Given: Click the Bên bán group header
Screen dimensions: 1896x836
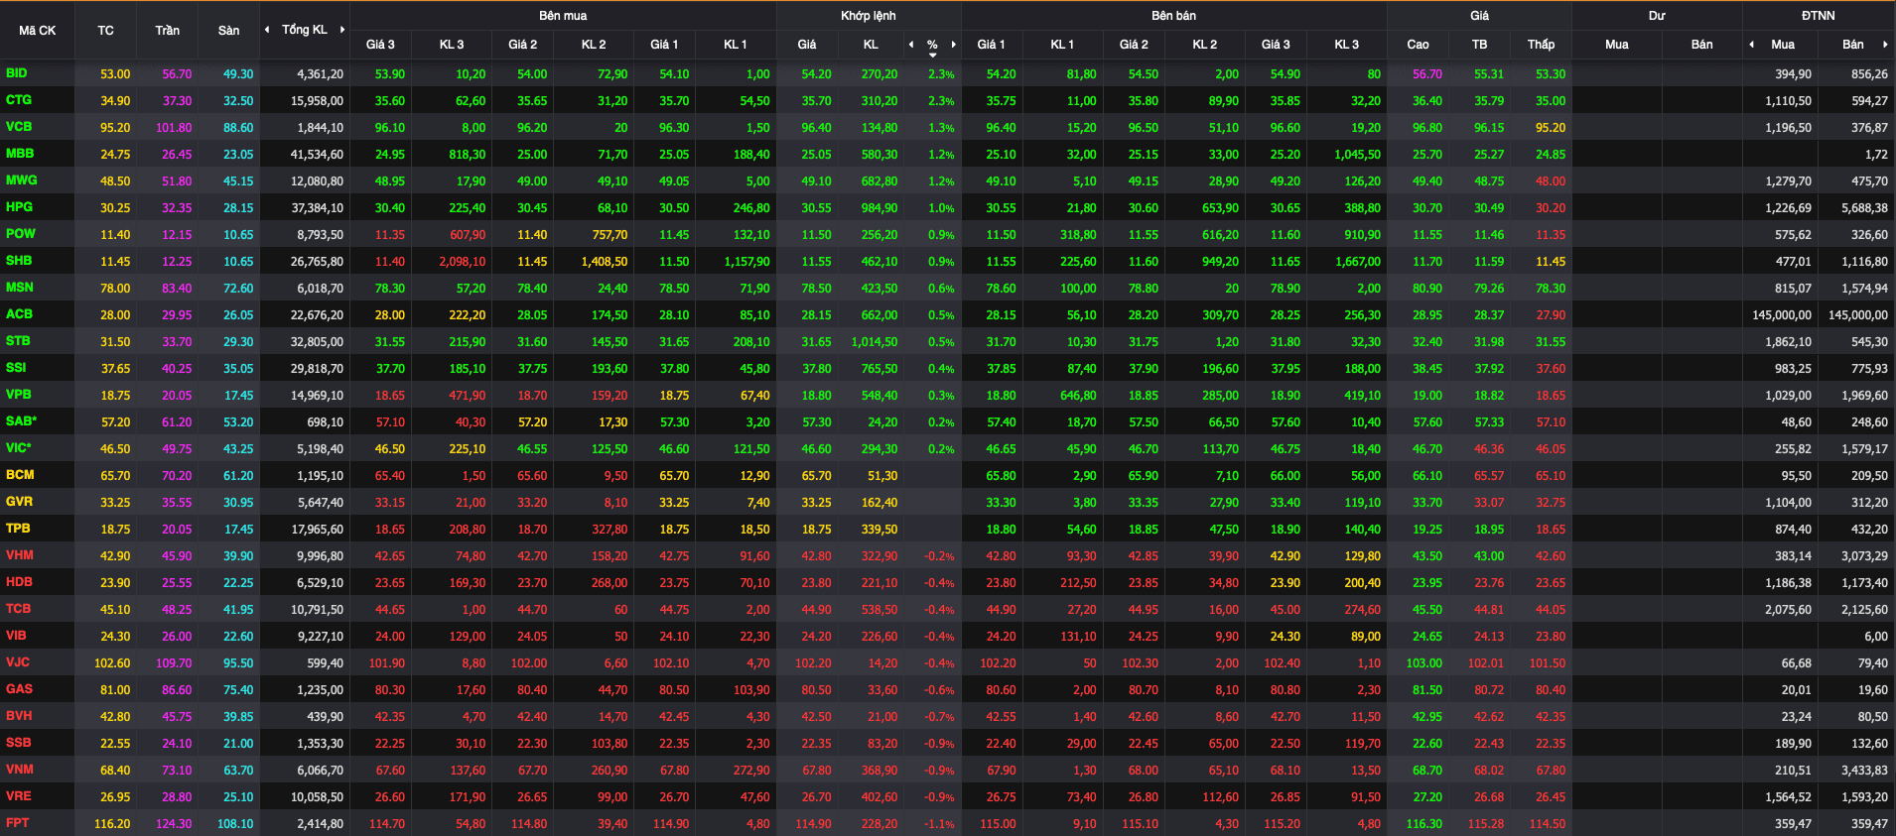Looking at the screenshot, I should click(1173, 16).
